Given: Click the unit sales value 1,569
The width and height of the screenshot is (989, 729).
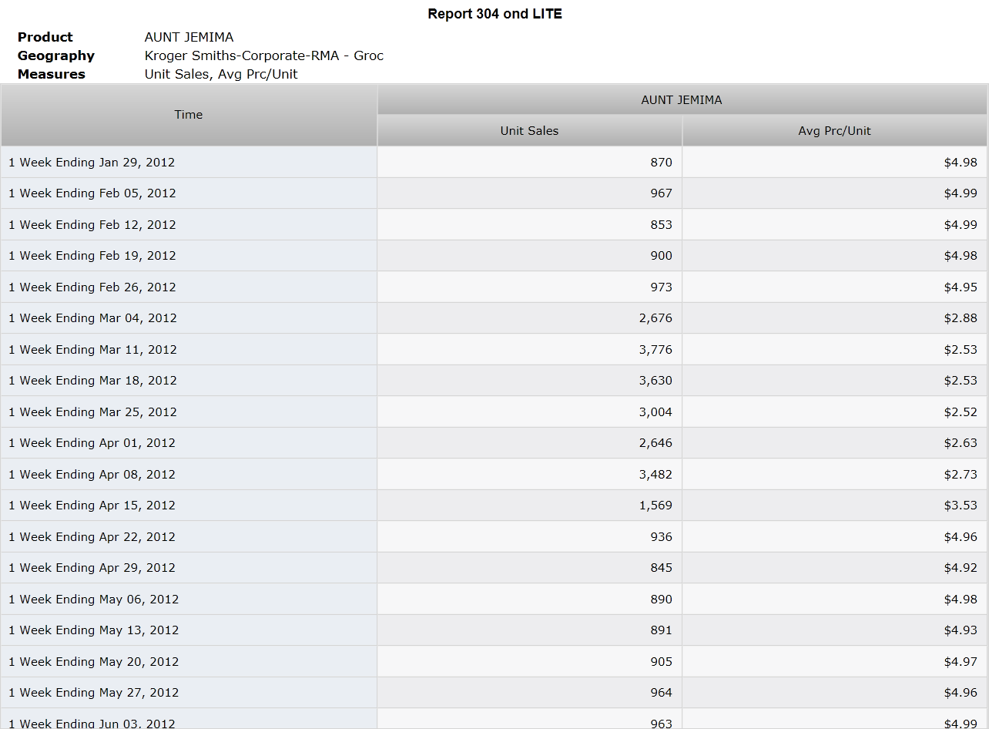Looking at the screenshot, I should pos(655,506).
